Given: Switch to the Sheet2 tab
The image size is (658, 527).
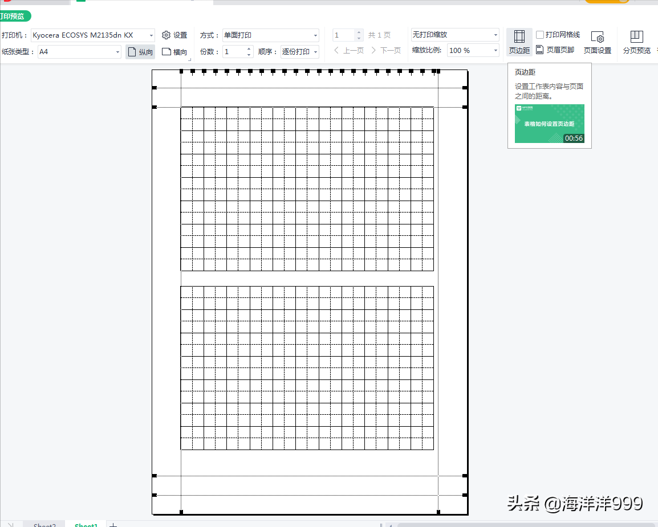Looking at the screenshot, I should (44, 525).
